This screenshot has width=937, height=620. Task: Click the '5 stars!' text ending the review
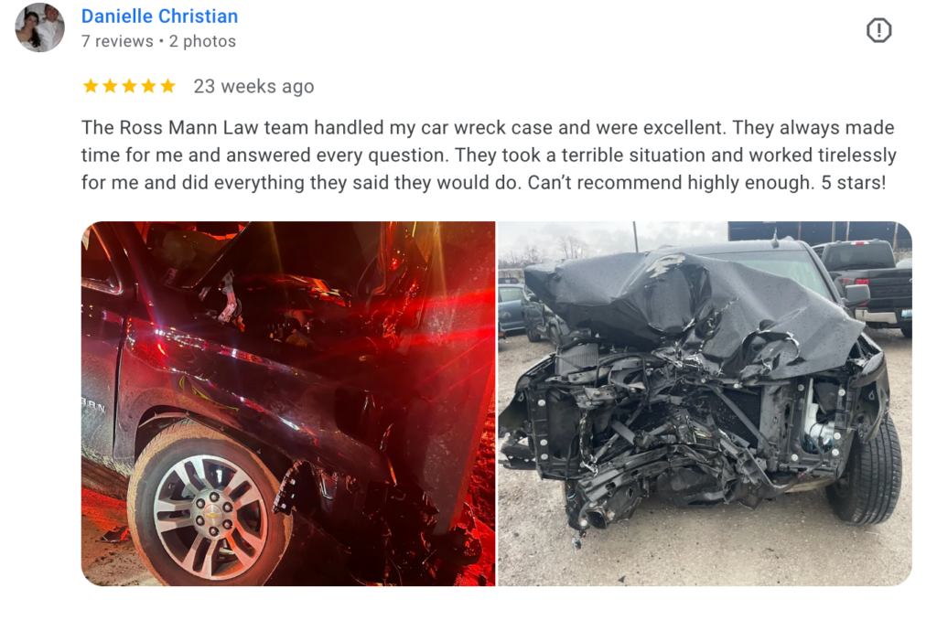pyautogui.click(x=854, y=182)
